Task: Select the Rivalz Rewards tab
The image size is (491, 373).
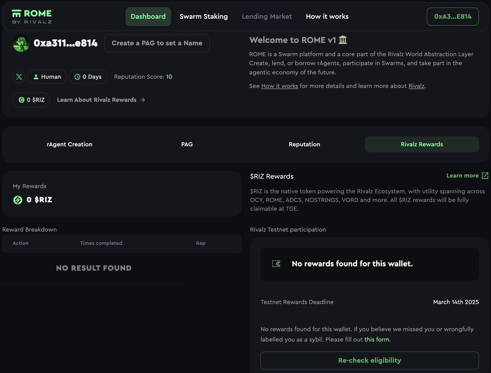Action: pyautogui.click(x=422, y=144)
